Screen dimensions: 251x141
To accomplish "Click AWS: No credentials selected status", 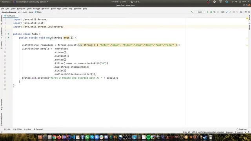I will (211, 132).
